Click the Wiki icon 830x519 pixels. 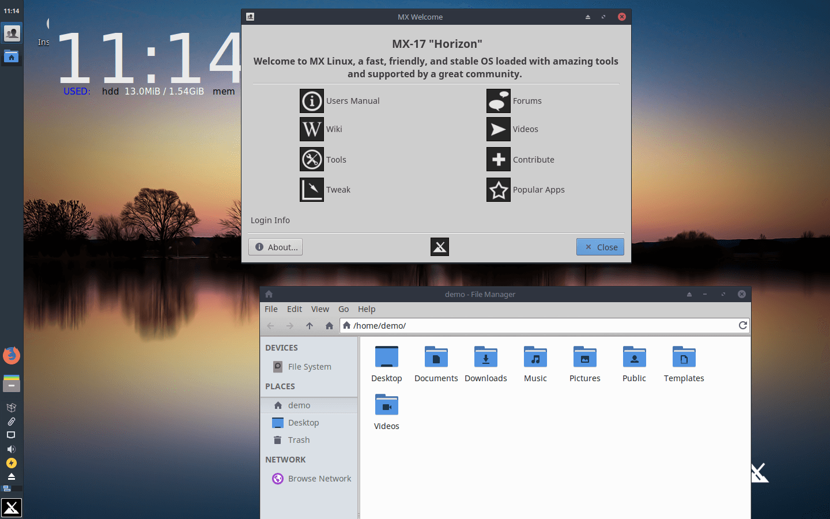tap(312, 129)
